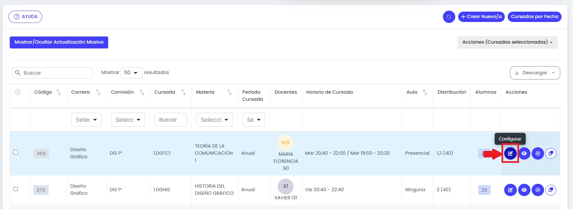Open Cursadas por Fecha
Screen dimensions: 578x209
click(535, 17)
